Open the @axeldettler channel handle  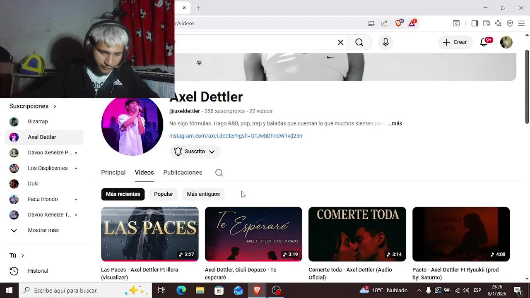(185, 111)
